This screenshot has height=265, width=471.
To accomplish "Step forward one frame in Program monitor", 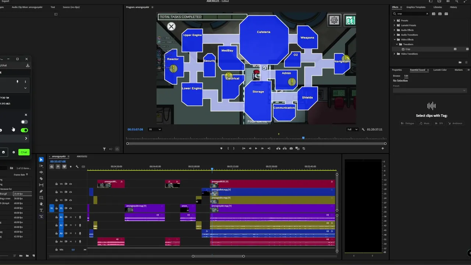I will tap(262, 148).
